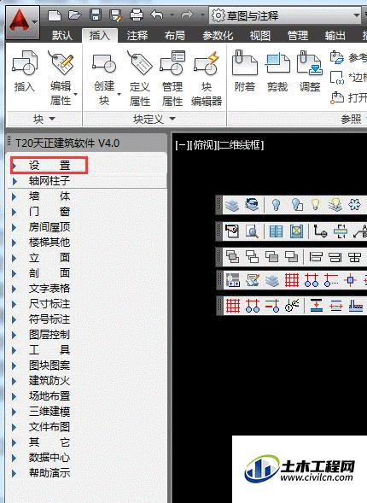Expand the 门窗 menu
The height and width of the screenshot is (503, 367).
coord(49,212)
